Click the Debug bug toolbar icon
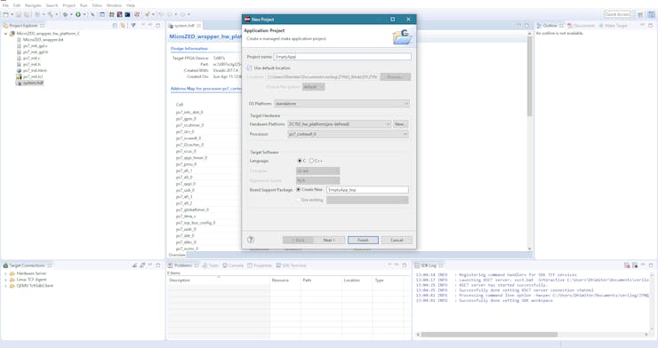Viewport: 658px width, 348px height. [x=65, y=14]
